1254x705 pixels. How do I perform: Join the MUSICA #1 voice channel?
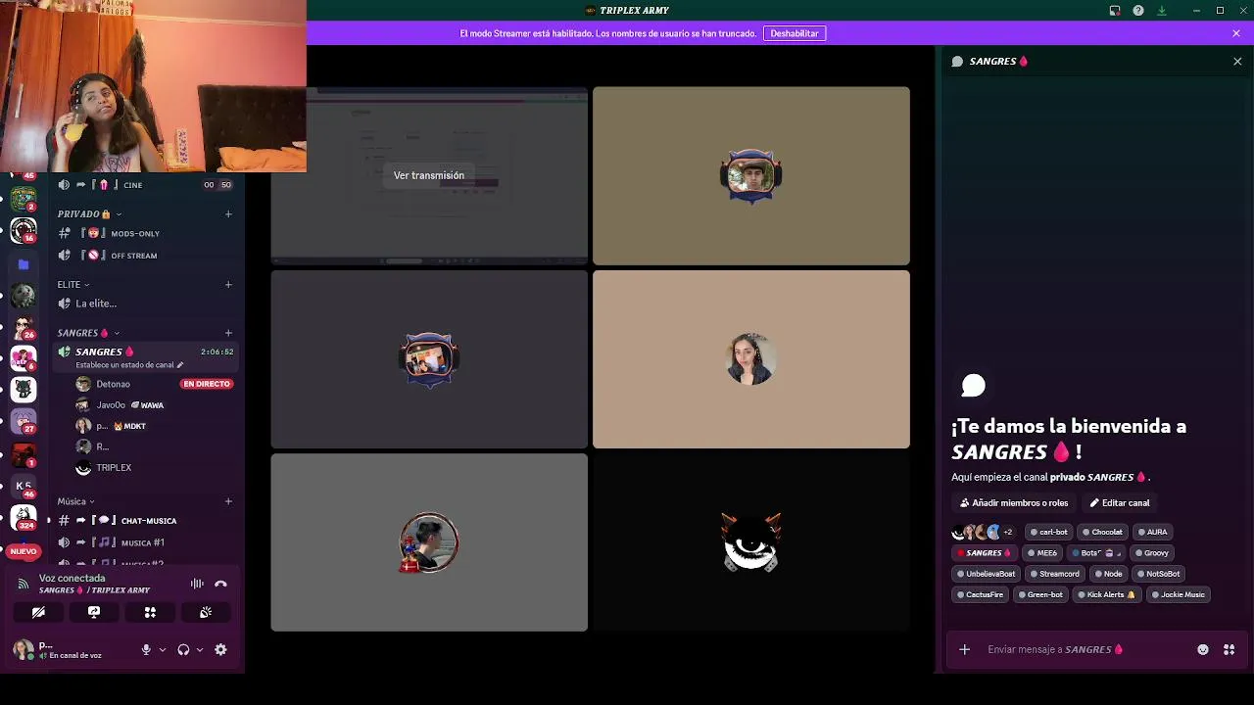pyautogui.click(x=145, y=542)
